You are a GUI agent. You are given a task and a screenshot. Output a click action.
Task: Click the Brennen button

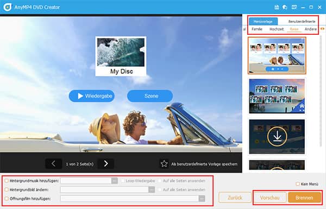click(304, 198)
